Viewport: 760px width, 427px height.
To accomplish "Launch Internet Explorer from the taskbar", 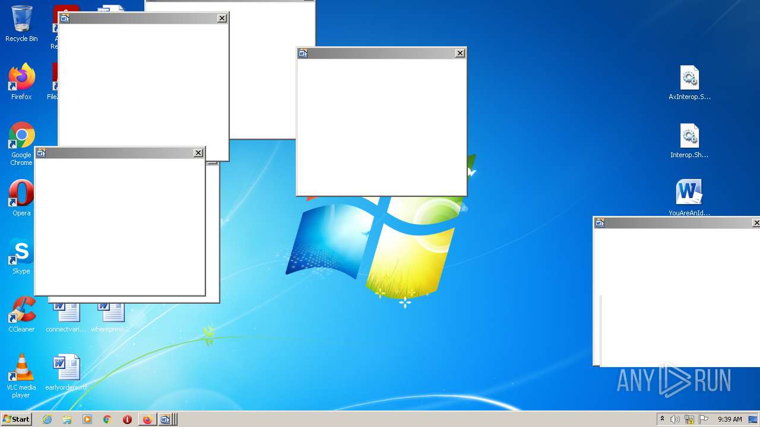I will tap(47, 419).
